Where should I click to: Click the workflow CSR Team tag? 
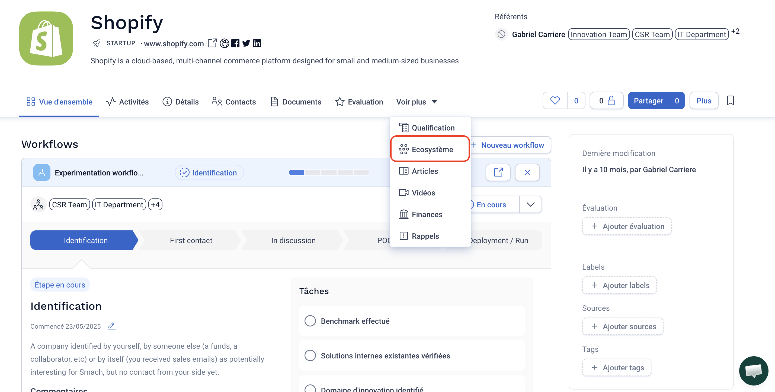tap(69, 205)
